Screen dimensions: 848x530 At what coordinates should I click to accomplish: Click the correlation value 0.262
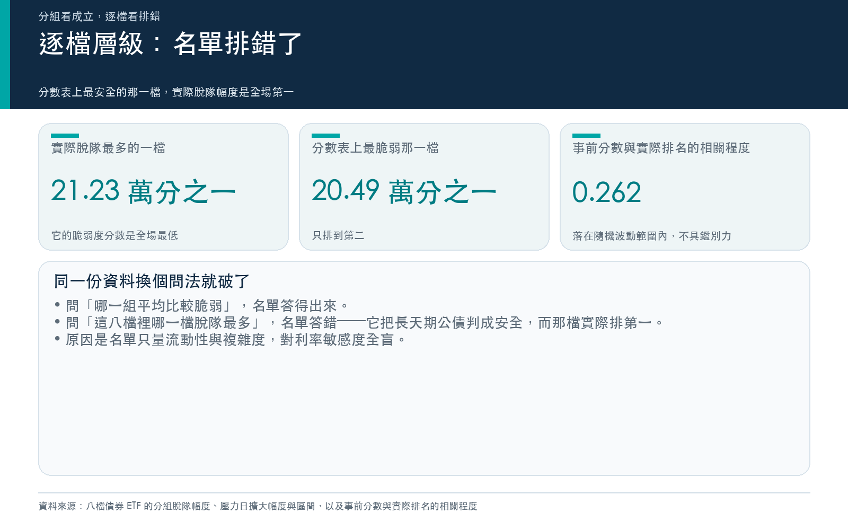607,192
